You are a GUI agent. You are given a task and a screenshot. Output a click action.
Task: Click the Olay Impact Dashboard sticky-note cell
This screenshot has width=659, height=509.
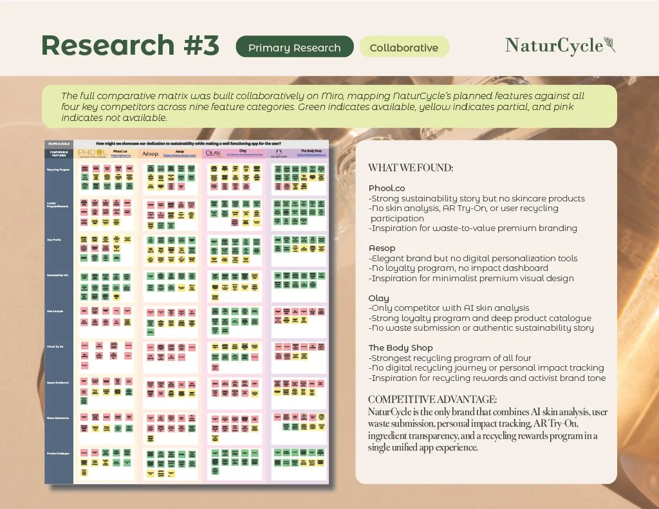tap(235, 392)
